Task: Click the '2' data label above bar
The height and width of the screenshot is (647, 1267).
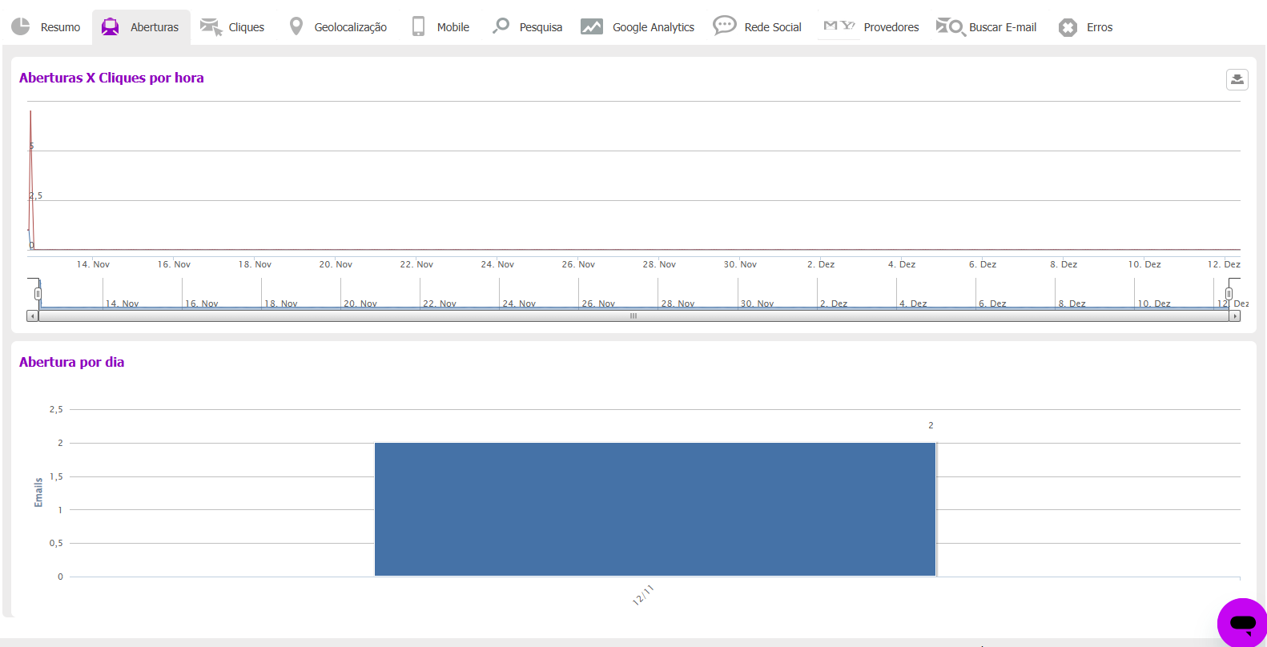Action: coord(931,425)
